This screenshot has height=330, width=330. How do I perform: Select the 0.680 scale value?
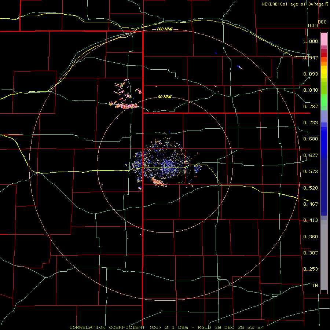(x=311, y=139)
